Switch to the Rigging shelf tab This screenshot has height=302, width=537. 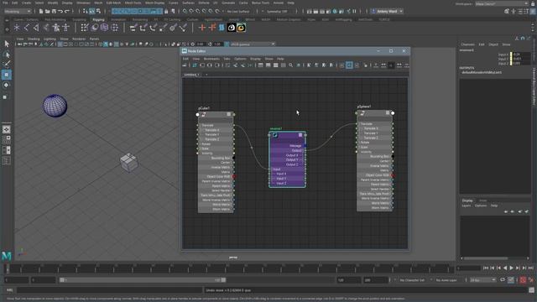click(x=98, y=19)
